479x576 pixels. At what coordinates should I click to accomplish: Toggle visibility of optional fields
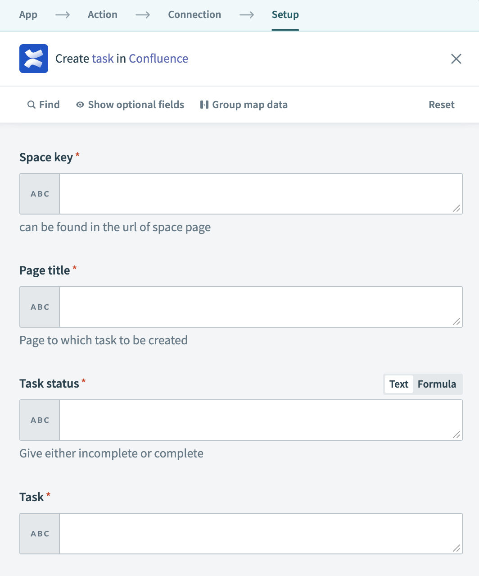coord(130,104)
